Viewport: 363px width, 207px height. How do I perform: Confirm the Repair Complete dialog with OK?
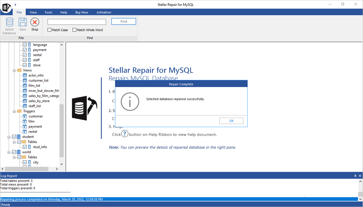tap(231, 121)
